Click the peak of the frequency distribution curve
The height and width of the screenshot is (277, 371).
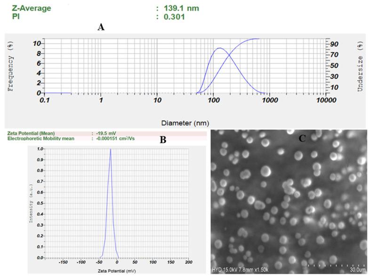point(220,48)
